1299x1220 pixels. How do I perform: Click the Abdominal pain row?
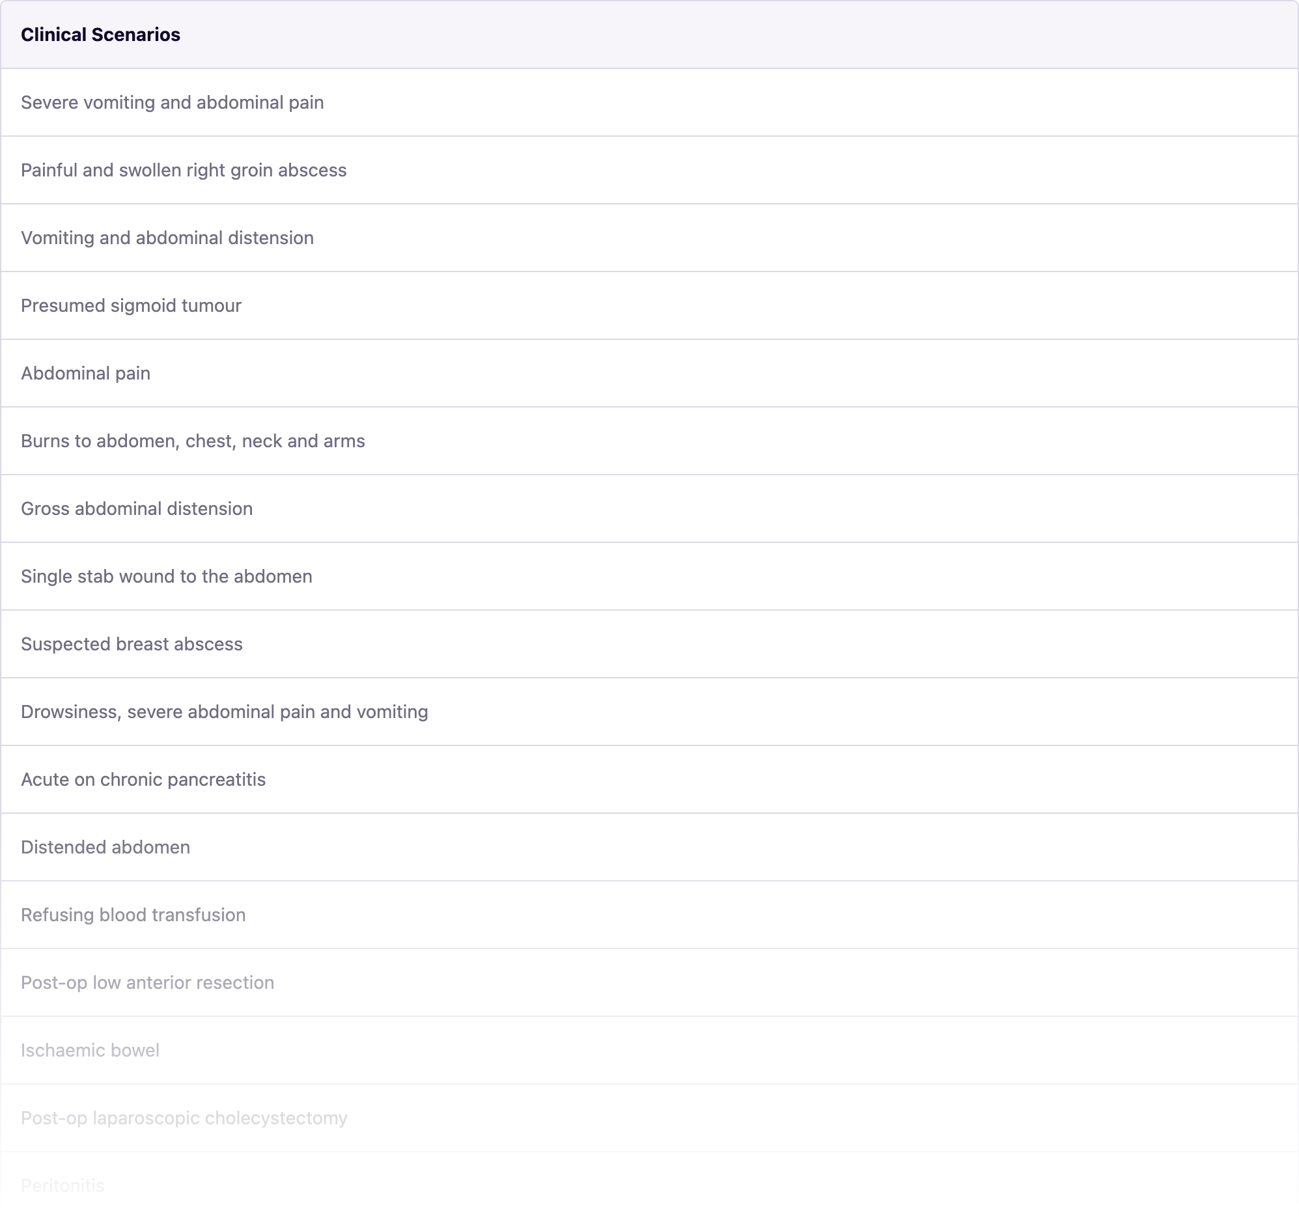pyautogui.click(x=85, y=374)
